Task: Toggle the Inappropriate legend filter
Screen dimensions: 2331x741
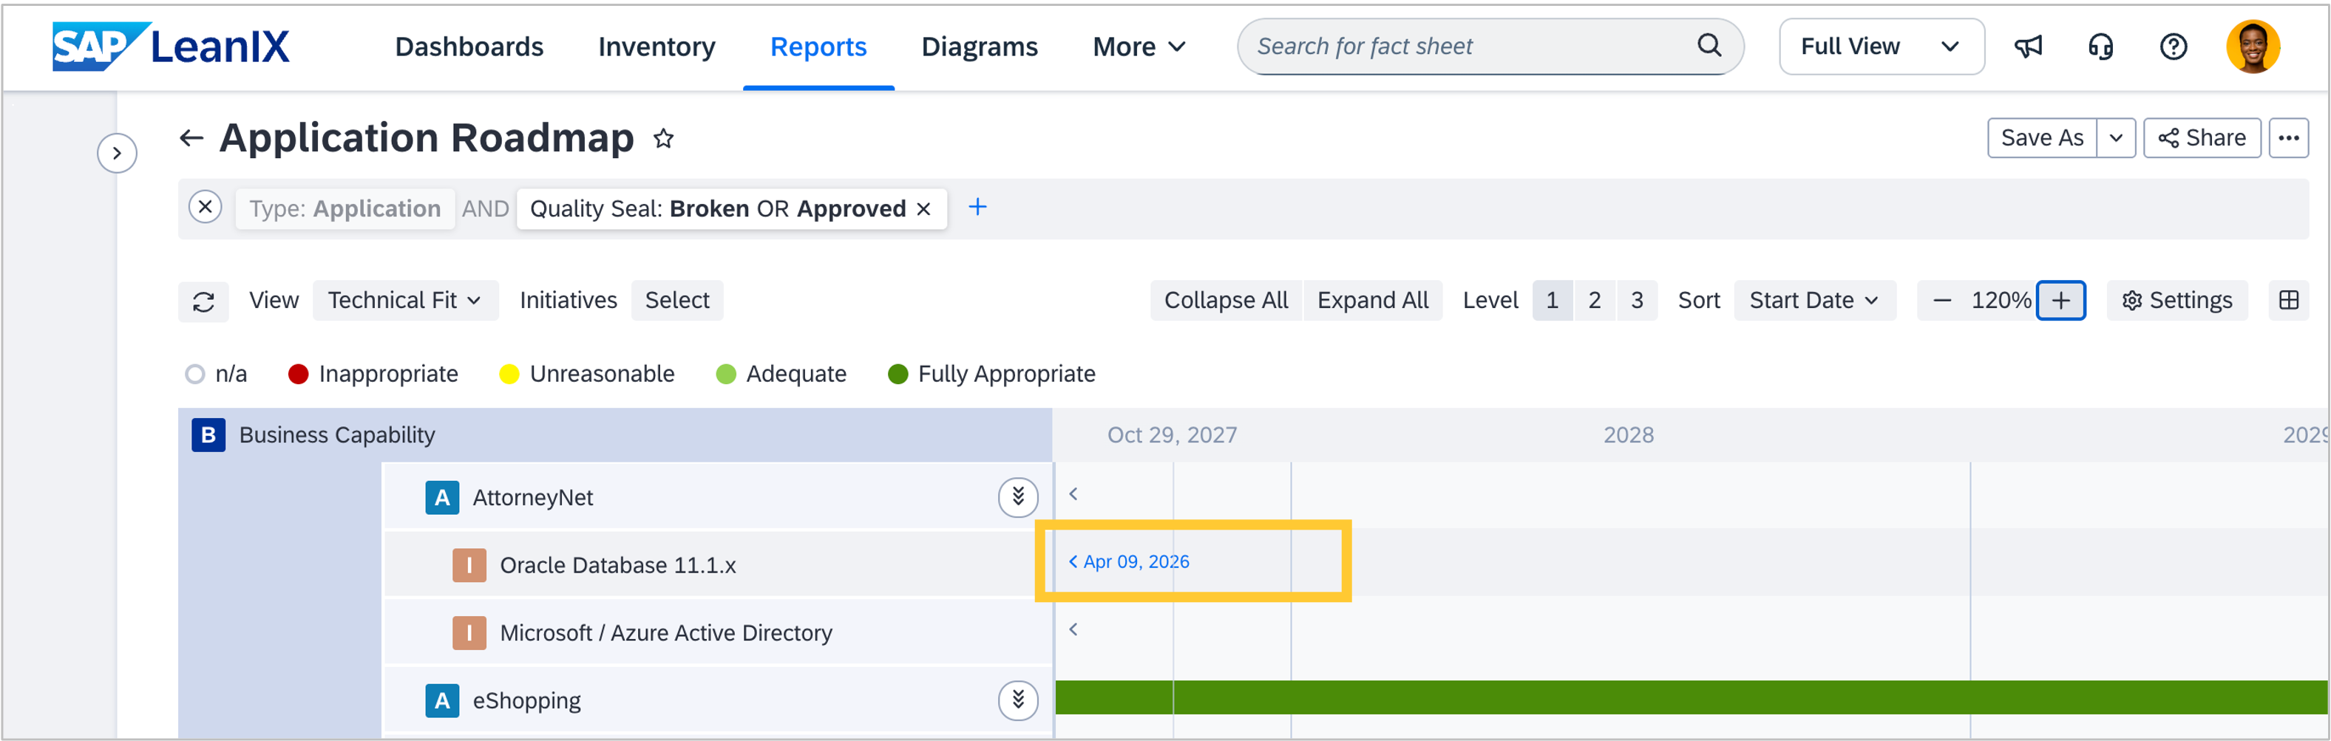Action: [299, 375]
